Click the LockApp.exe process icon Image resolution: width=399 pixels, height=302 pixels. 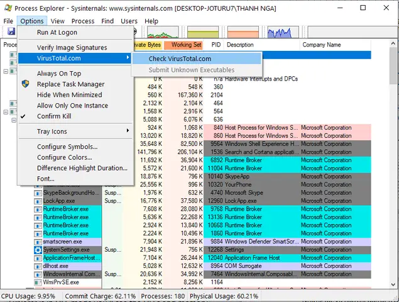coord(38,201)
